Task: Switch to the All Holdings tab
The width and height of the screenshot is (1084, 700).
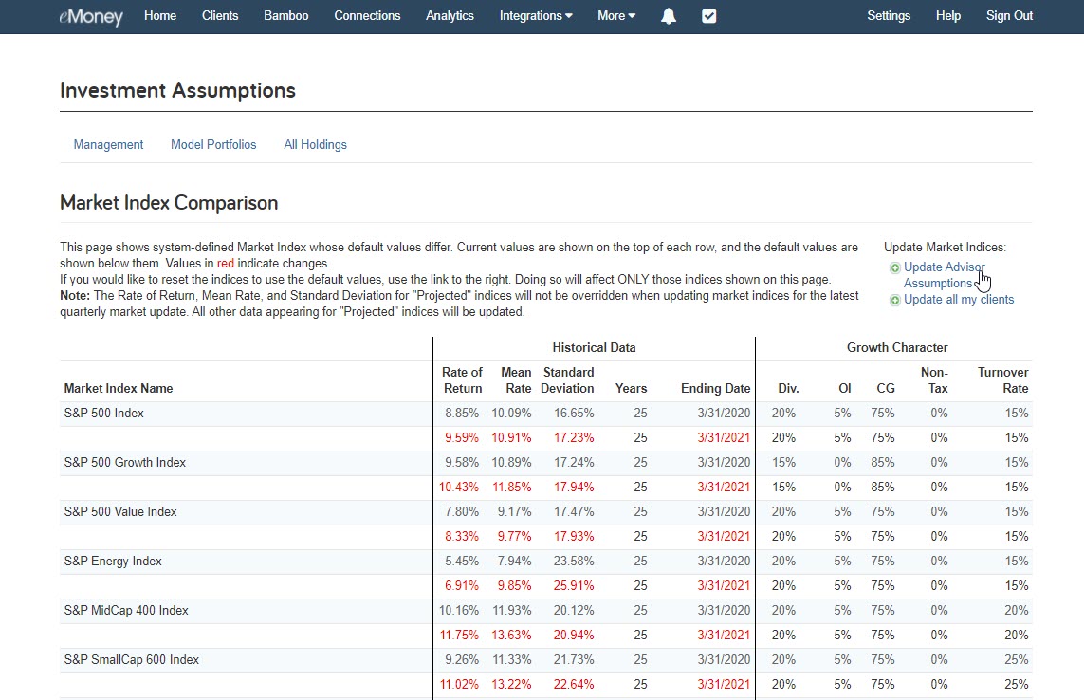Action: coord(315,144)
